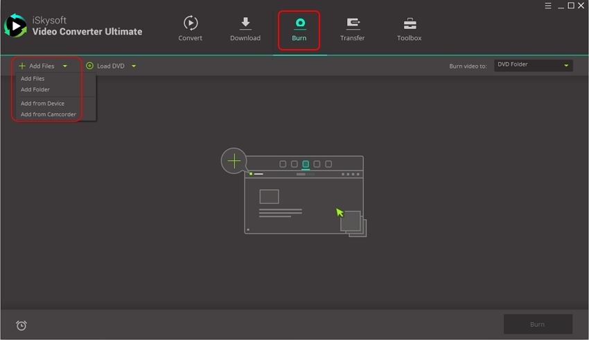Collapse the Add Files dropdown arrow
The width and height of the screenshot is (589, 340).
point(65,66)
